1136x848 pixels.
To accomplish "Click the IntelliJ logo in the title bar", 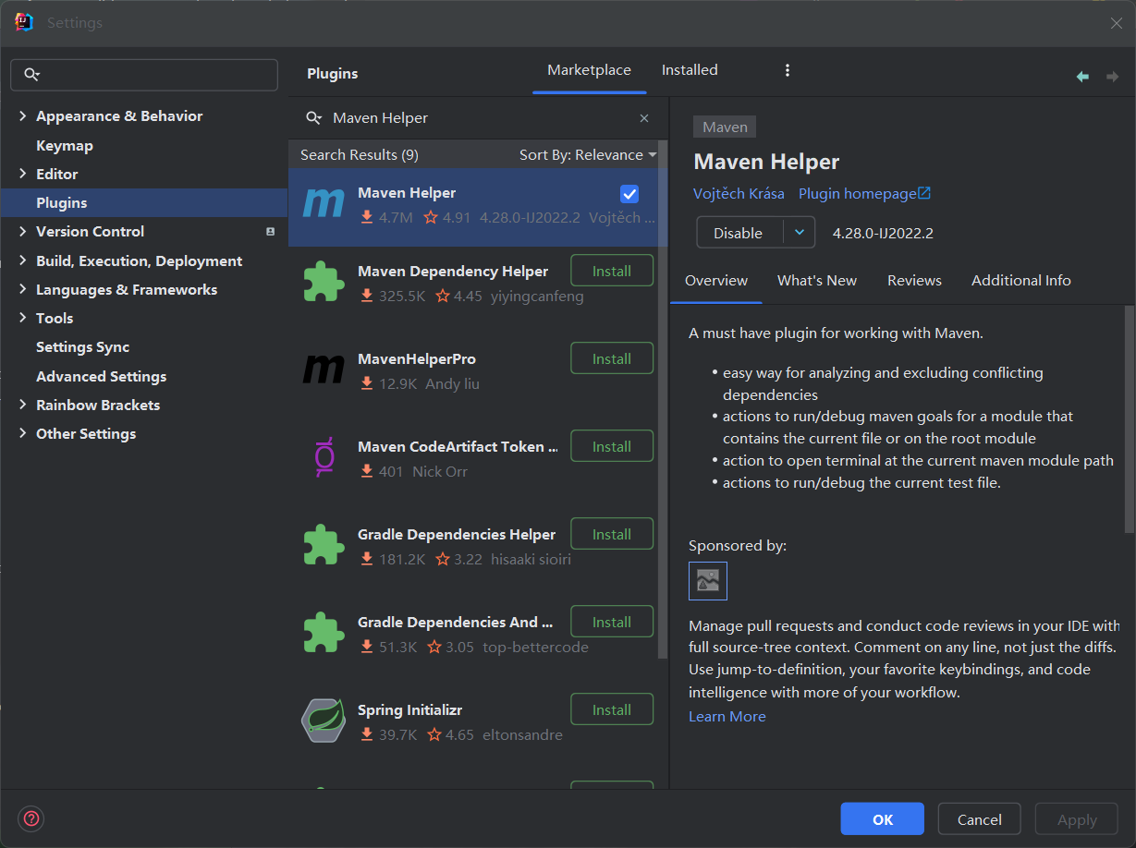I will coord(25,22).
